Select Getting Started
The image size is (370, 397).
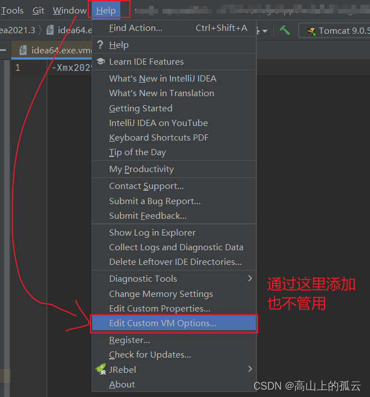click(x=174, y=109)
